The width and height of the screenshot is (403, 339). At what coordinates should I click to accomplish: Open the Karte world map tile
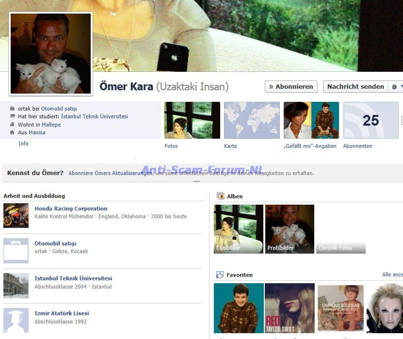(252, 120)
